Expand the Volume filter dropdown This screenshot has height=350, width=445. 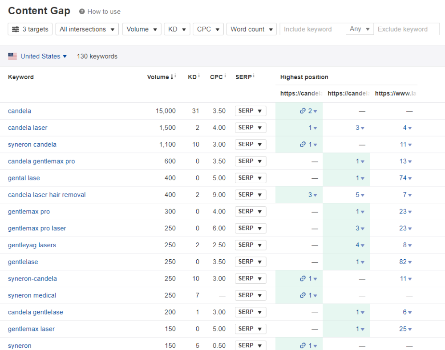click(142, 29)
